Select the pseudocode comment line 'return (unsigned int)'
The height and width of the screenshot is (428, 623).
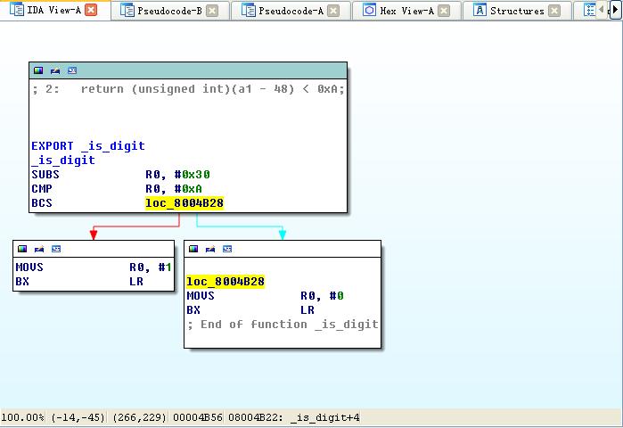188,89
